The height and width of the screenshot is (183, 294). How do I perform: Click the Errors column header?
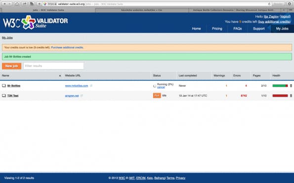pyautogui.click(x=237, y=75)
